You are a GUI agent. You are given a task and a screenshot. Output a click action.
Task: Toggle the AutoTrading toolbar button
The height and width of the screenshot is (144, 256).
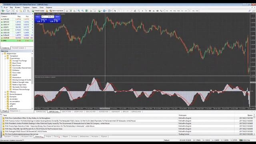click(56, 11)
